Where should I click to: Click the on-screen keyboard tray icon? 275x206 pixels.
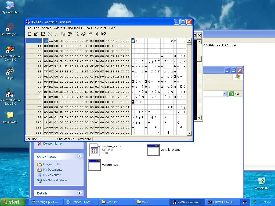(x=245, y=202)
